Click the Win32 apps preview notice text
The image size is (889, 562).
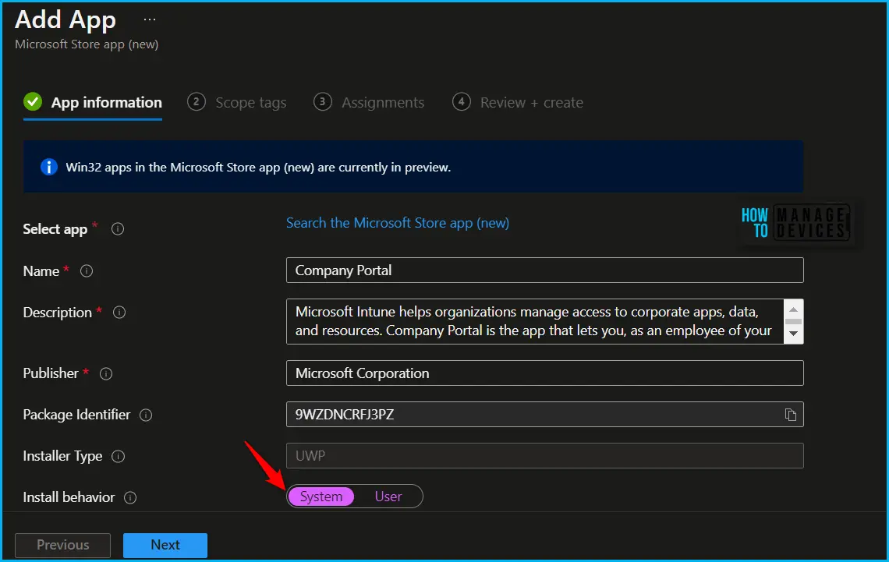258,167
